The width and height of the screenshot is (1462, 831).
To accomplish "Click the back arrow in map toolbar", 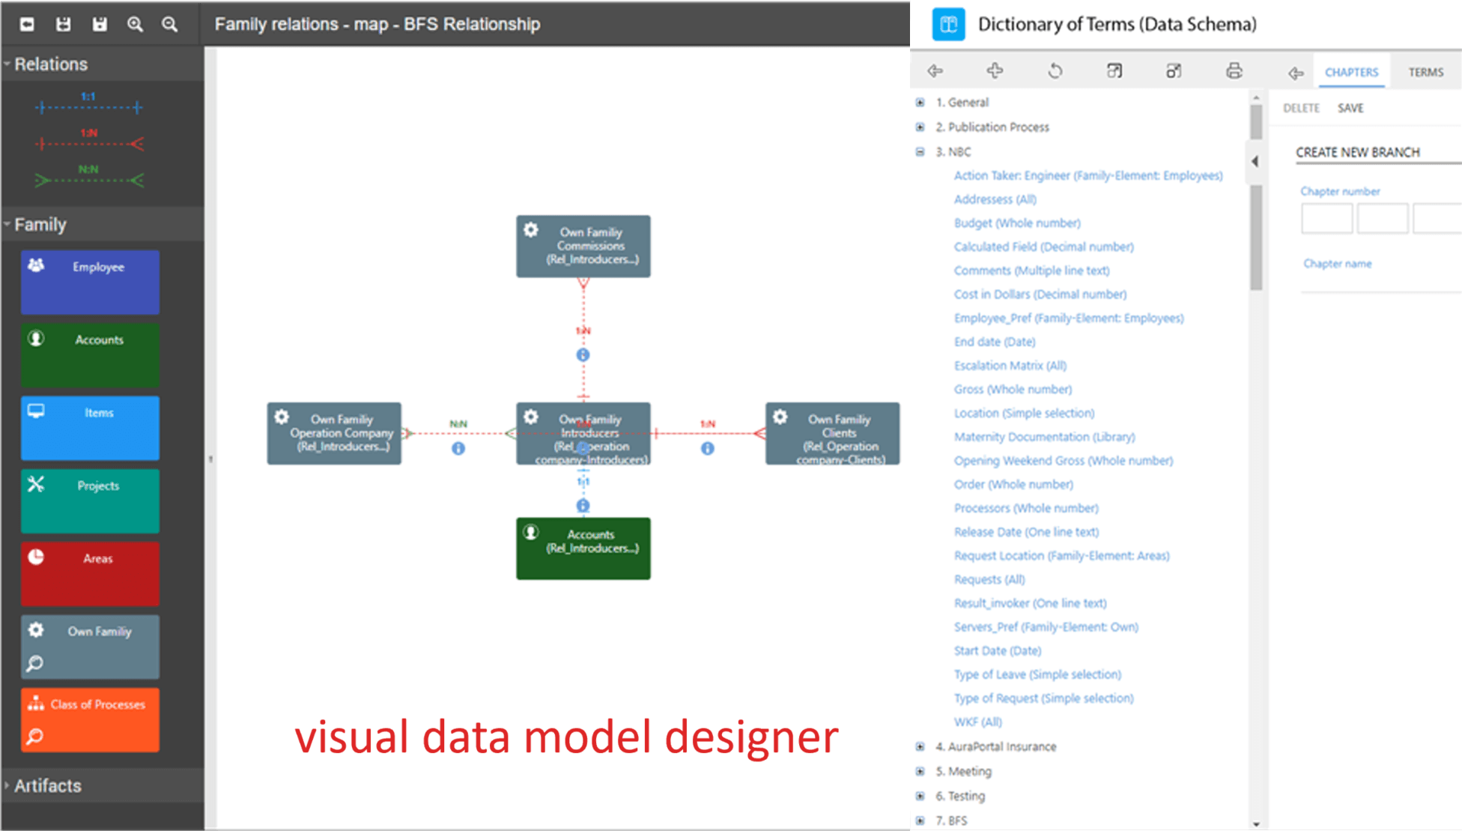I will tap(27, 25).
